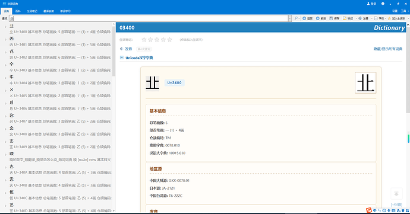Set rating using the fifth star

click(x=170, y=40)
